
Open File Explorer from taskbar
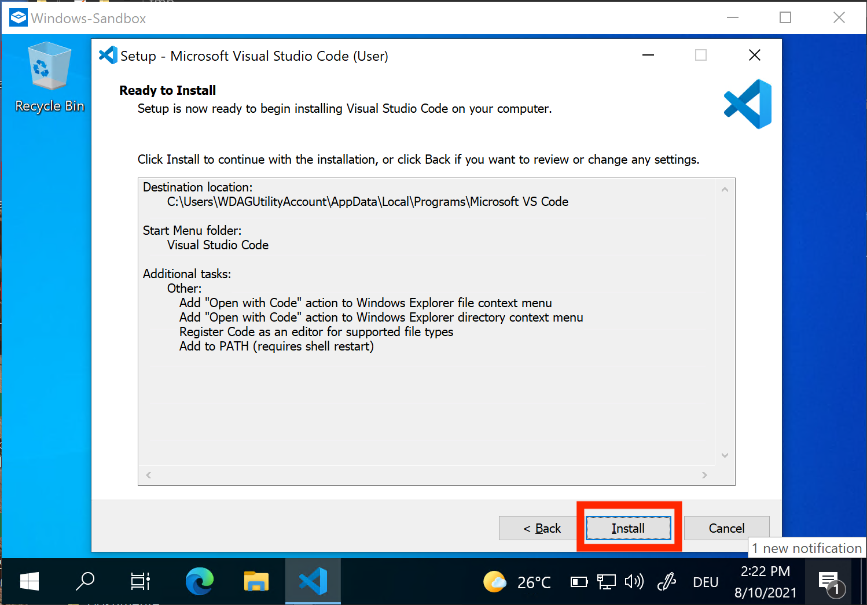pos(256,581)
